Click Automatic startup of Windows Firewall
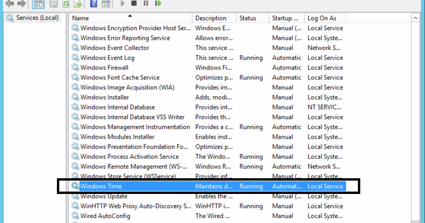 tap(287, 68)
